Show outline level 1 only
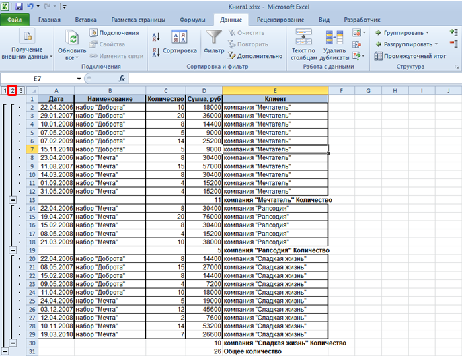The image size is (462, 356). coord(5,90)
